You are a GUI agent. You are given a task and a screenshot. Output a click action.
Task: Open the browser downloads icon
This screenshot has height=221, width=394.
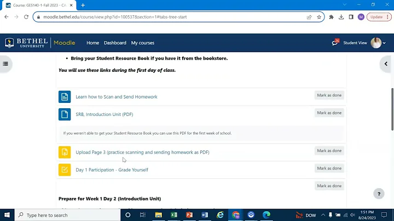(341, 17)
